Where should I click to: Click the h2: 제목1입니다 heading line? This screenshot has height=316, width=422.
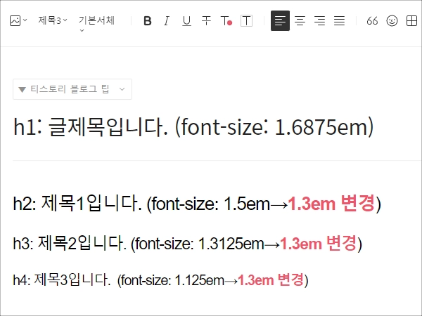coord(197,204)
